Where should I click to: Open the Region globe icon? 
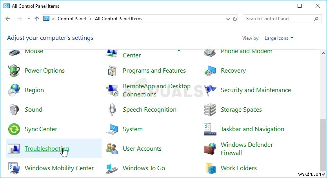pyautogui.click(x=14, y=90)
